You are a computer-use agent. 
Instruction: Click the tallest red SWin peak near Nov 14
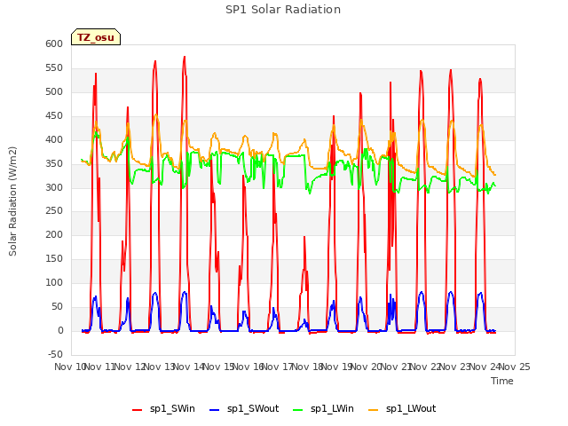point(185,57)
